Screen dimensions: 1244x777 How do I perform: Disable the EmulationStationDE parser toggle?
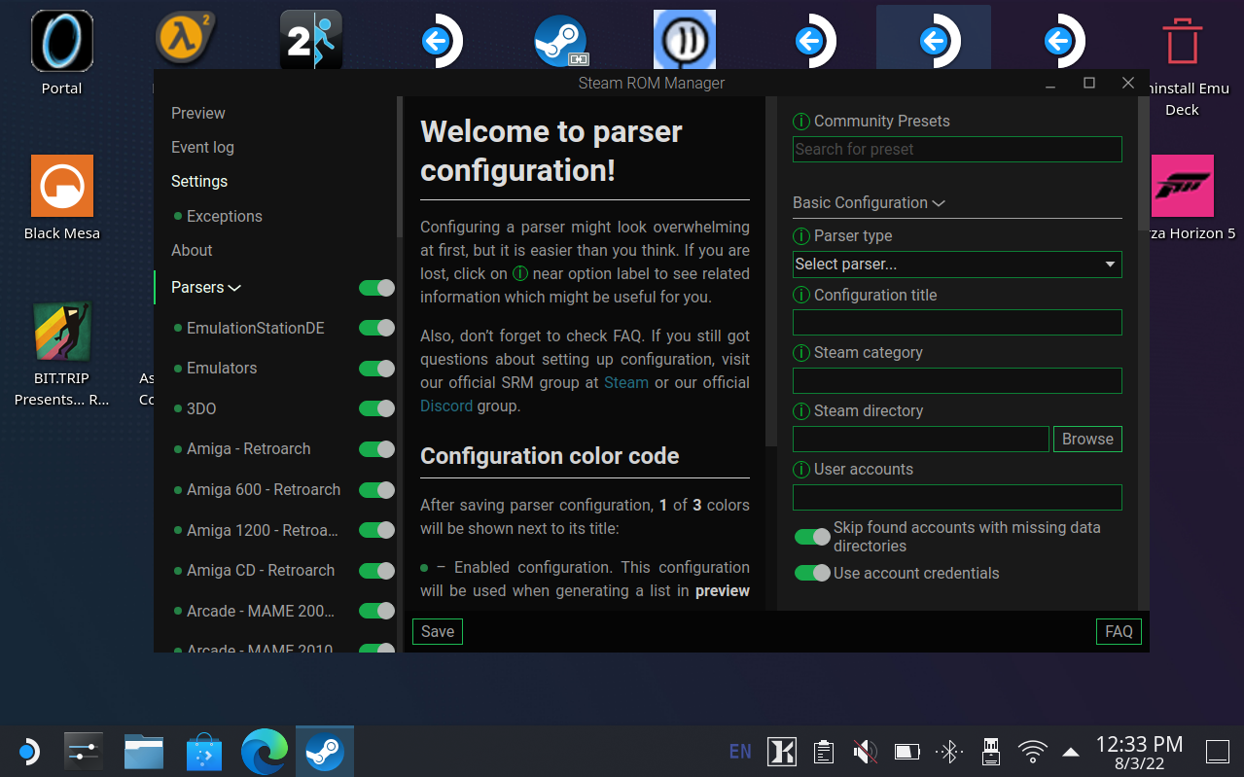click(377, 329)
